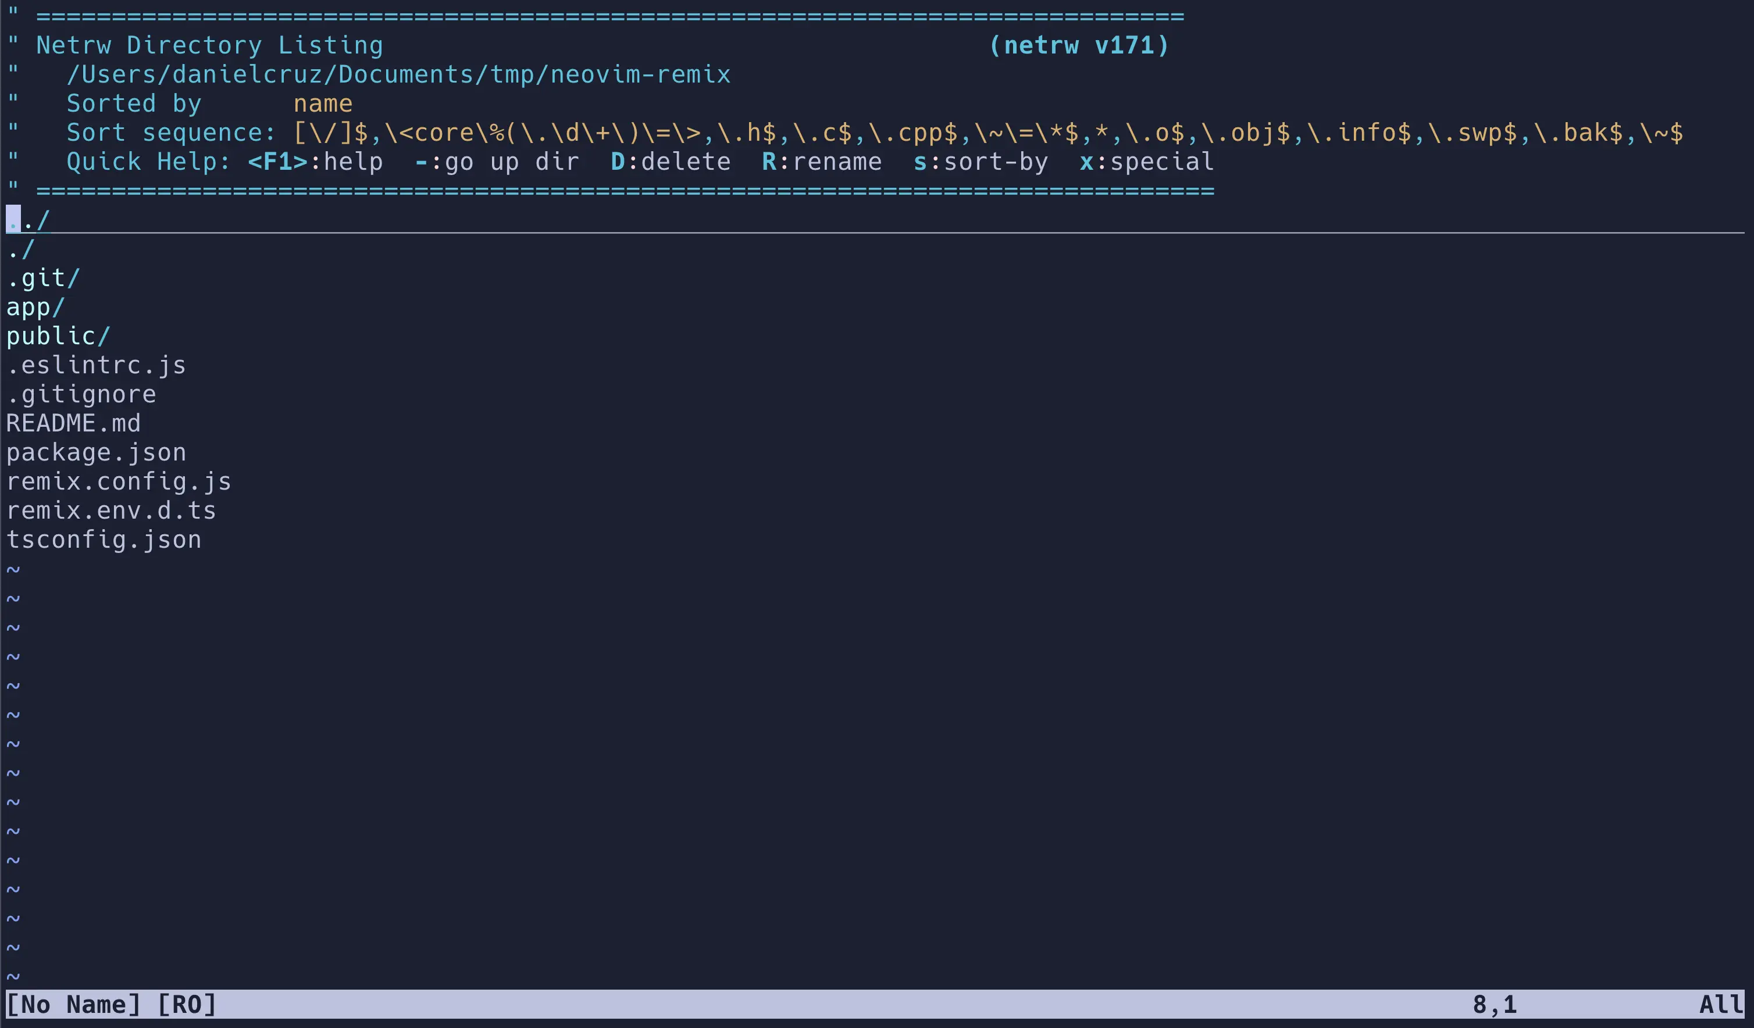Viewport: 1754px width, 1028px height.
Task: Open the .gitignore file
Action: coord(81,393)
